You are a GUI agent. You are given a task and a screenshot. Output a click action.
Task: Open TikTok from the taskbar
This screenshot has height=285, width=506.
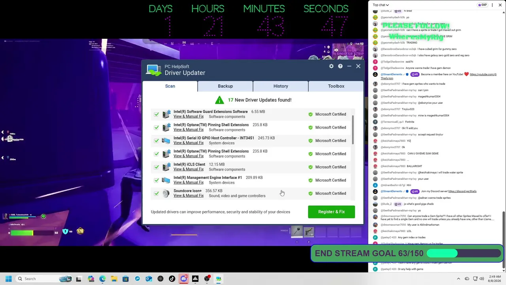tap(172, 279)
